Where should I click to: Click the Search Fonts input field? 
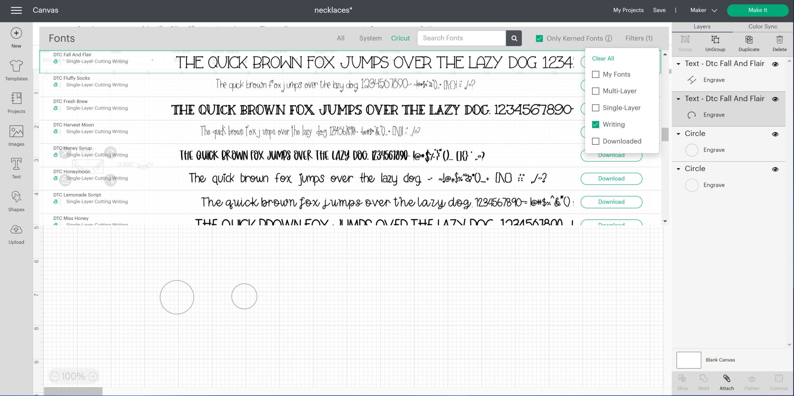tap(461, 38)
